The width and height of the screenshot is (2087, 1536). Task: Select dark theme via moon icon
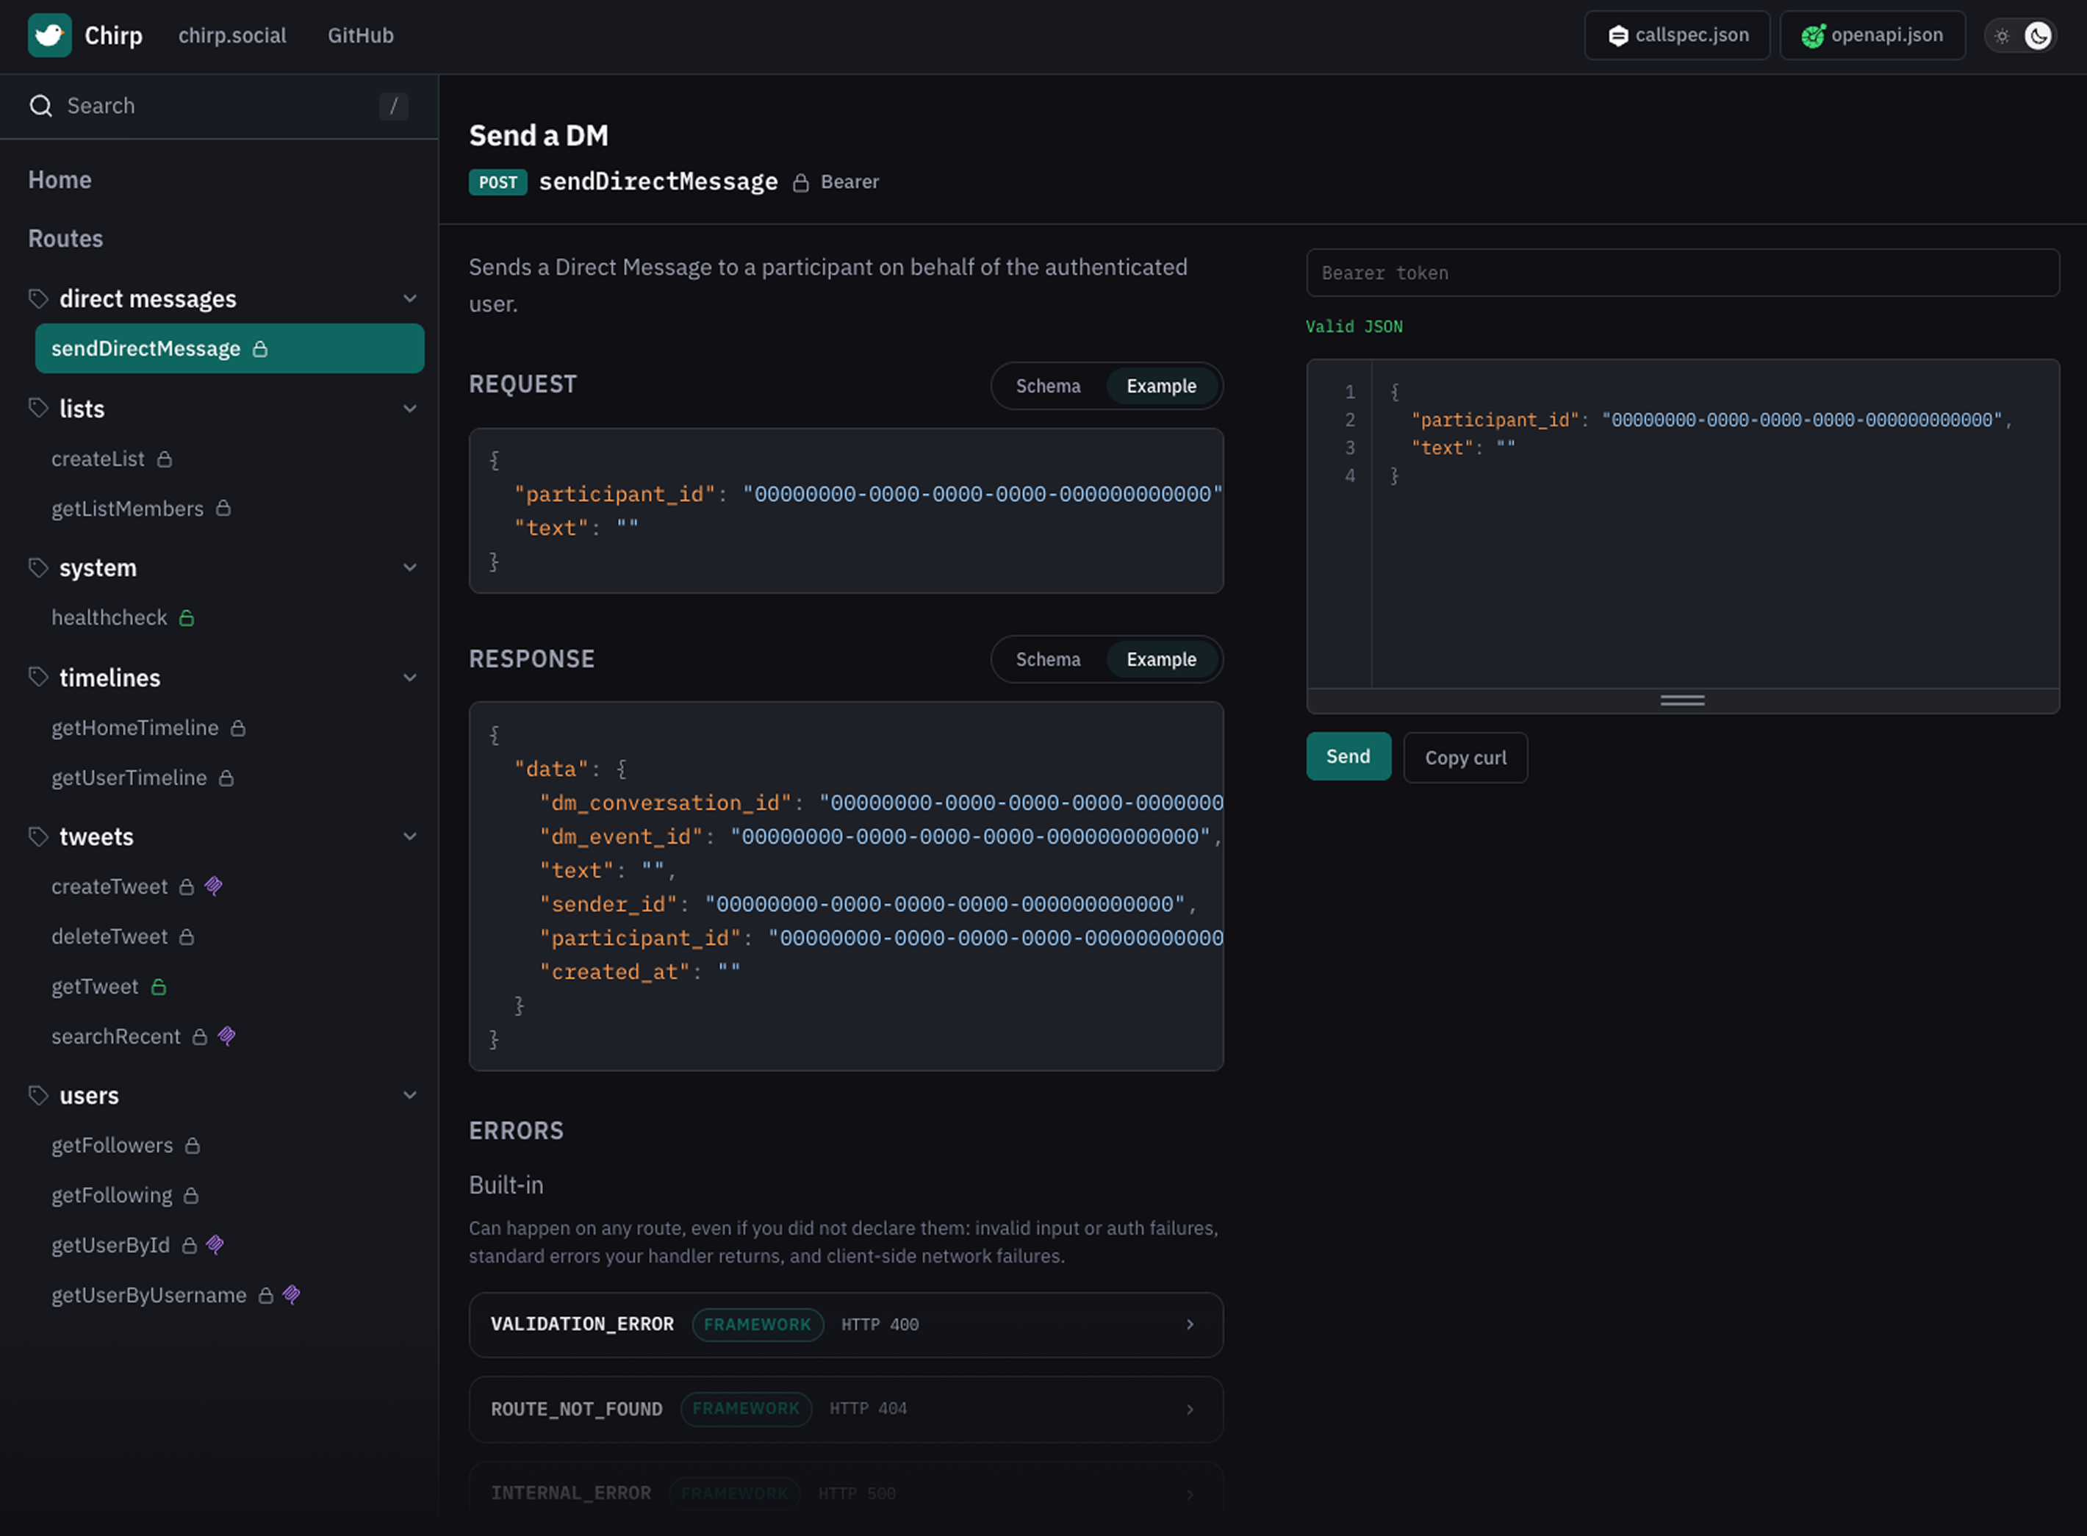click(2038, 36)
